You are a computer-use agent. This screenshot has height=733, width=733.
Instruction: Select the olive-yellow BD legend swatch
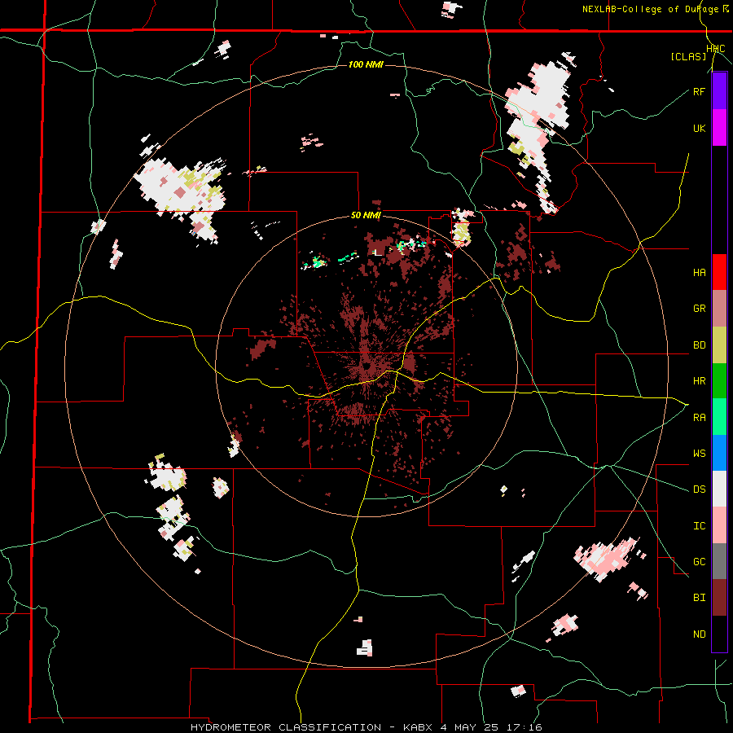tap(719, 345)
